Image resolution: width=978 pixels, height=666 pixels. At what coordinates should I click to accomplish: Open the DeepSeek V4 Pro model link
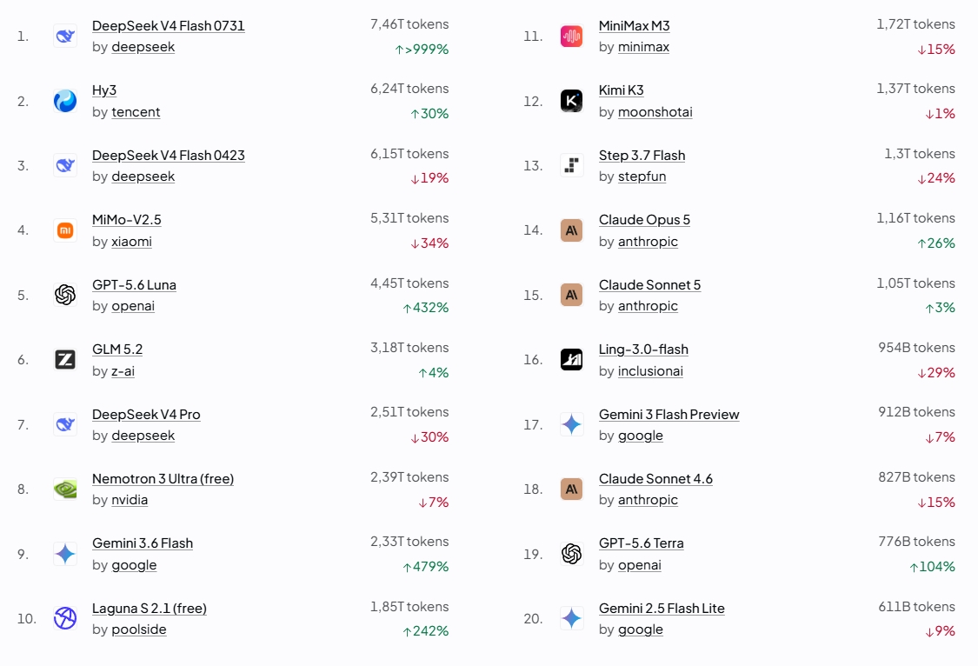coord(146,415)
